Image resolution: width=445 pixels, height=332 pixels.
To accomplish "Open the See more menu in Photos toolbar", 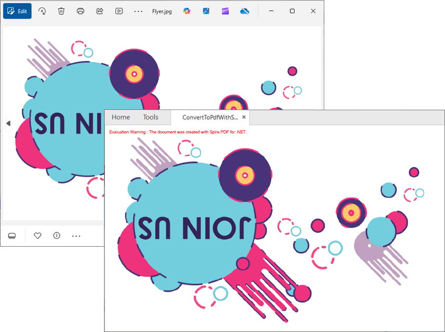I will [138, 11].
